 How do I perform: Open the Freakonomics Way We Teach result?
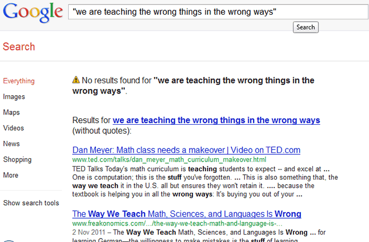click(x=186, y=214)
